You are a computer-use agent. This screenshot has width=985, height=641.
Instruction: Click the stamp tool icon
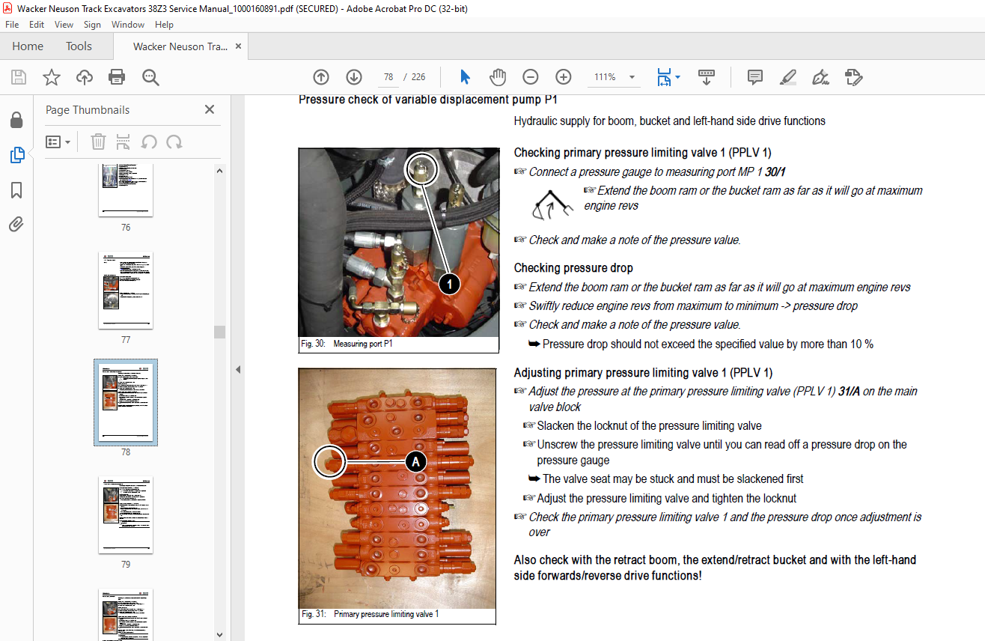click(853, 77)
